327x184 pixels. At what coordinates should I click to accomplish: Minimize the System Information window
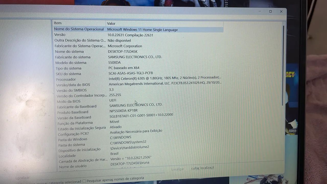click(x=260, y=11)
